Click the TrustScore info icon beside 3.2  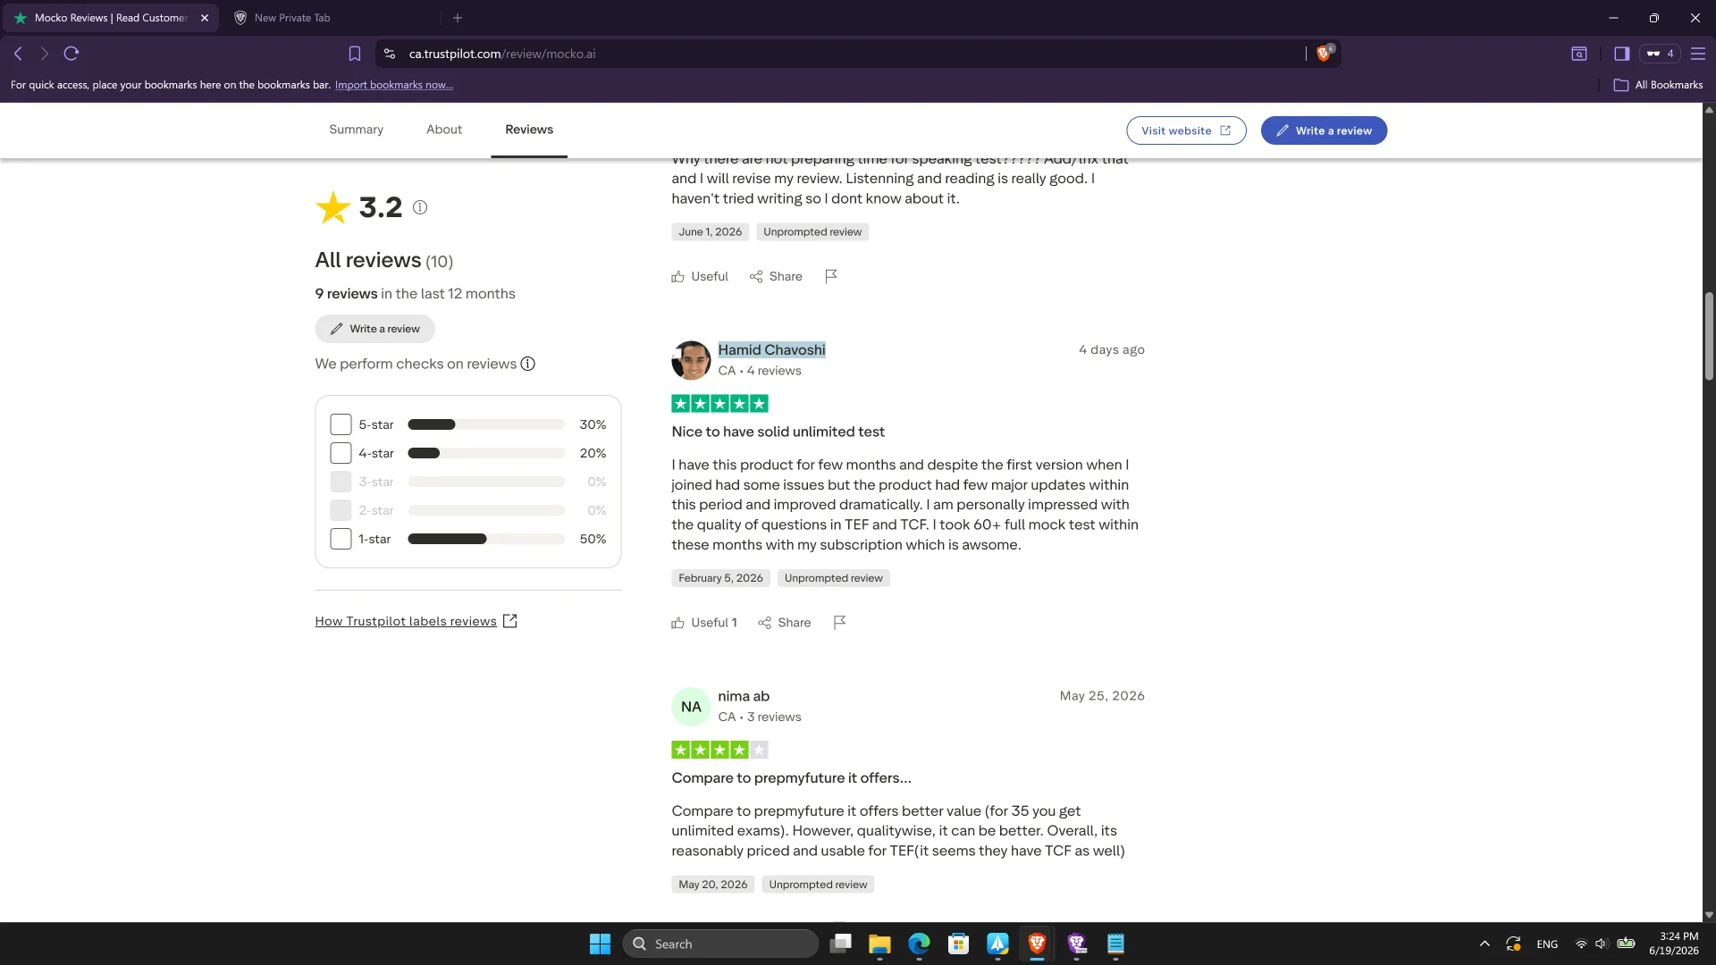point(420,207)
